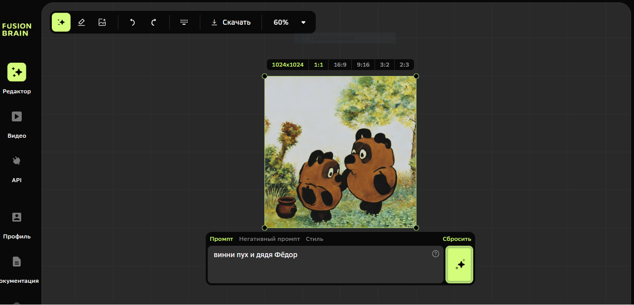Switch to the Промпт tab
This screenshot has height=305, width=634.
(x=221, y=239)
